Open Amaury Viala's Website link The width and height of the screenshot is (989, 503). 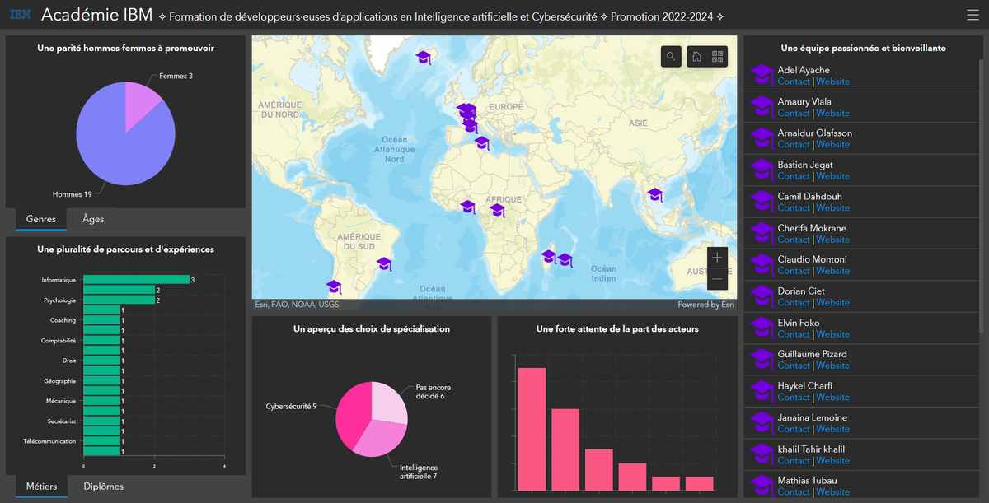coord(832,114)
